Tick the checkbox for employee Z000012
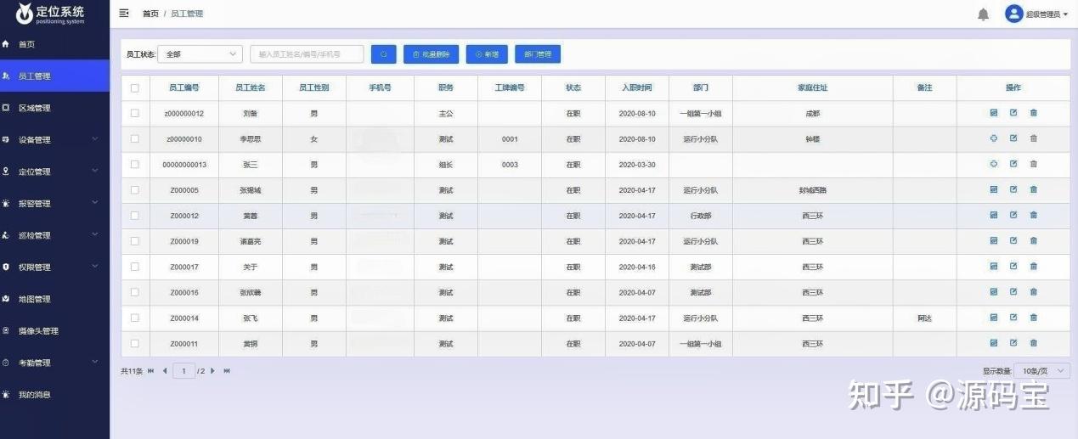 [134, 216]
